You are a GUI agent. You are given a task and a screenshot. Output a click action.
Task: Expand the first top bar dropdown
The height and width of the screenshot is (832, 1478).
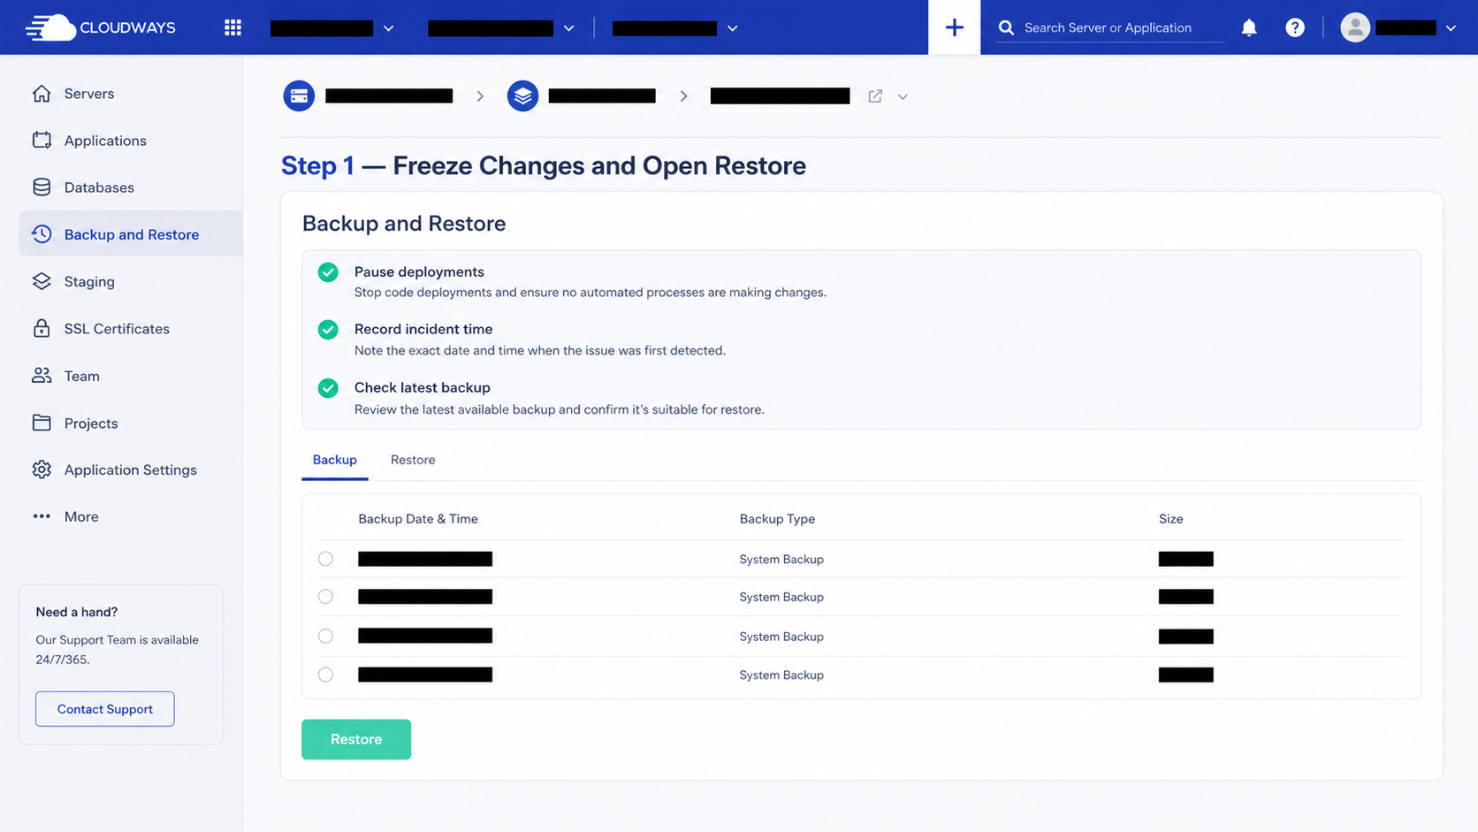388,28
